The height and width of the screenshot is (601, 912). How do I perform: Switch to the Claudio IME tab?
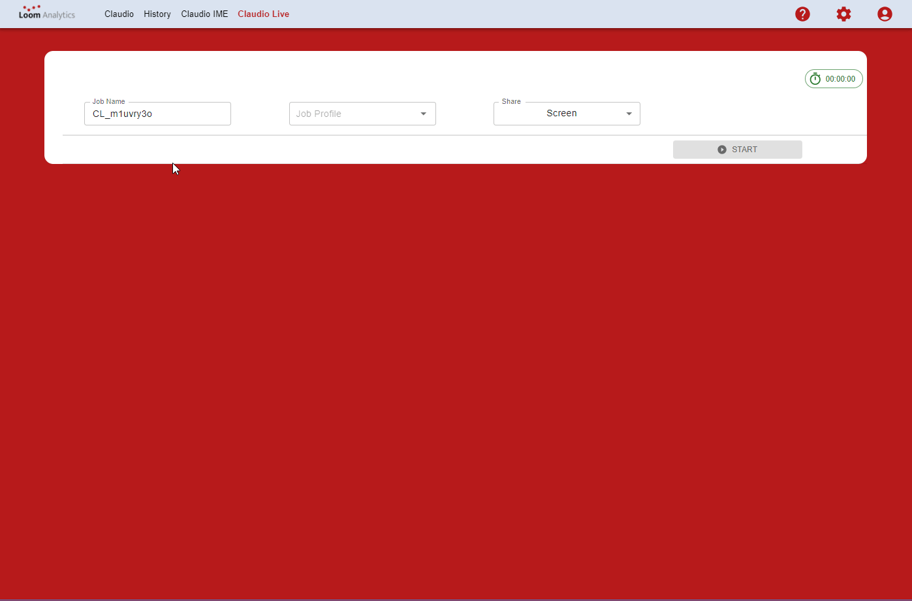(x=204, y=14)
